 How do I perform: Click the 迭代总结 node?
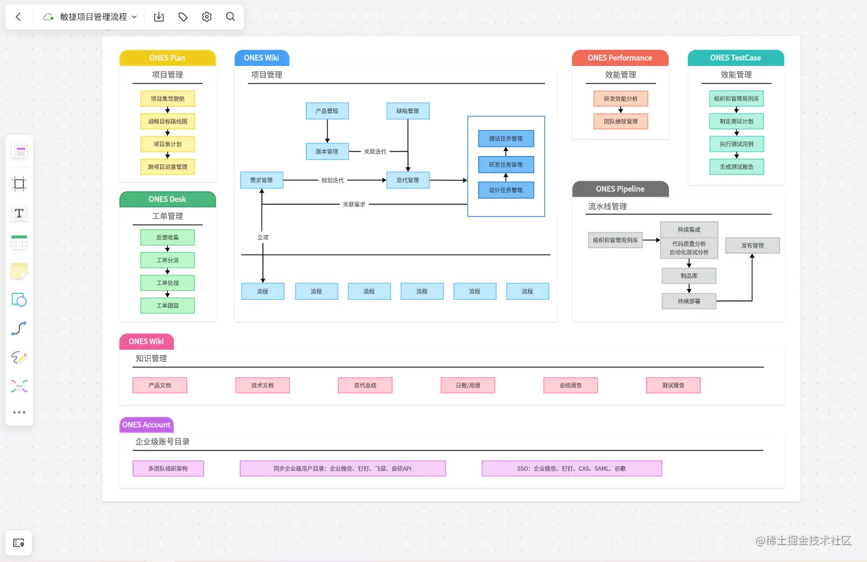(x=365, y=385)
